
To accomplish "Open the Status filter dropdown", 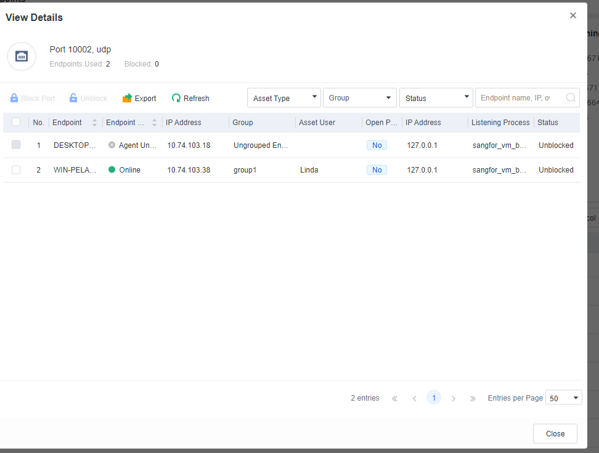I will pyautogui.click(x=436, y=98).
